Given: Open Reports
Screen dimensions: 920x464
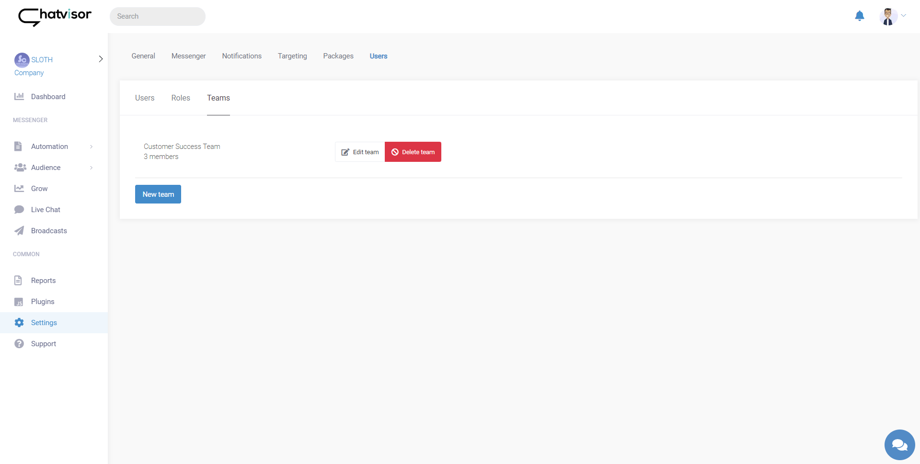Looking at the screenshot, I should click(x=43, y=281).
